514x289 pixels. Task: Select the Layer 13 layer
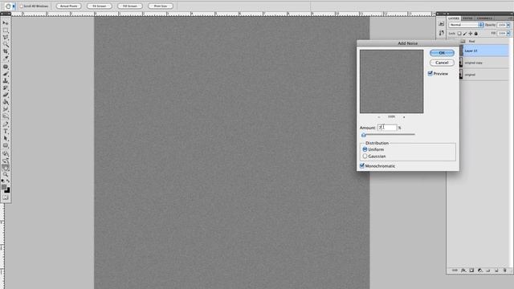tap(484, 51)
